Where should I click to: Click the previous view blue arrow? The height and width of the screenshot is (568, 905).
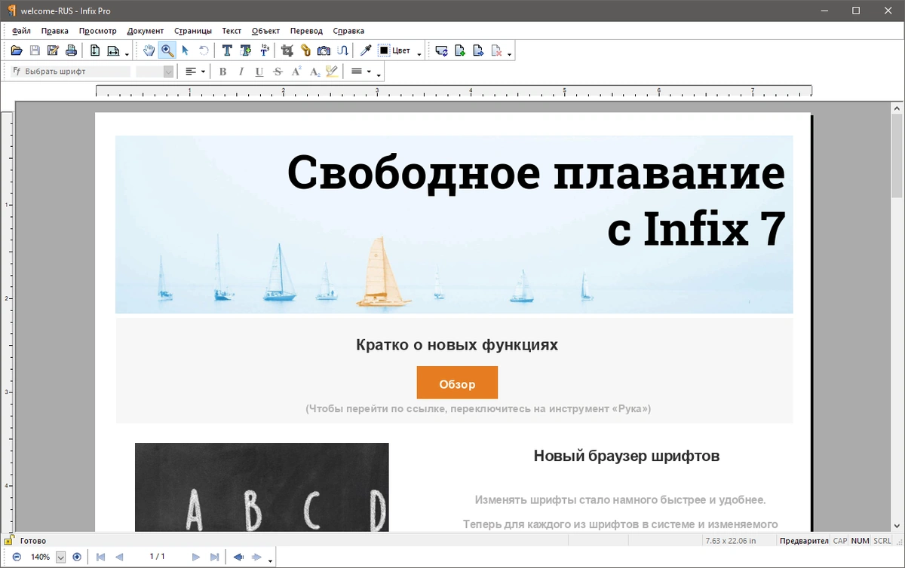coord(238,557)
